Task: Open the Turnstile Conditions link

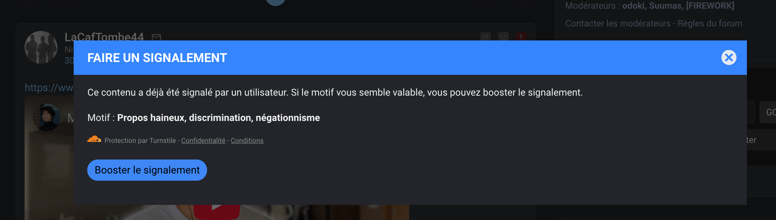Action: (x=247, y=141)
